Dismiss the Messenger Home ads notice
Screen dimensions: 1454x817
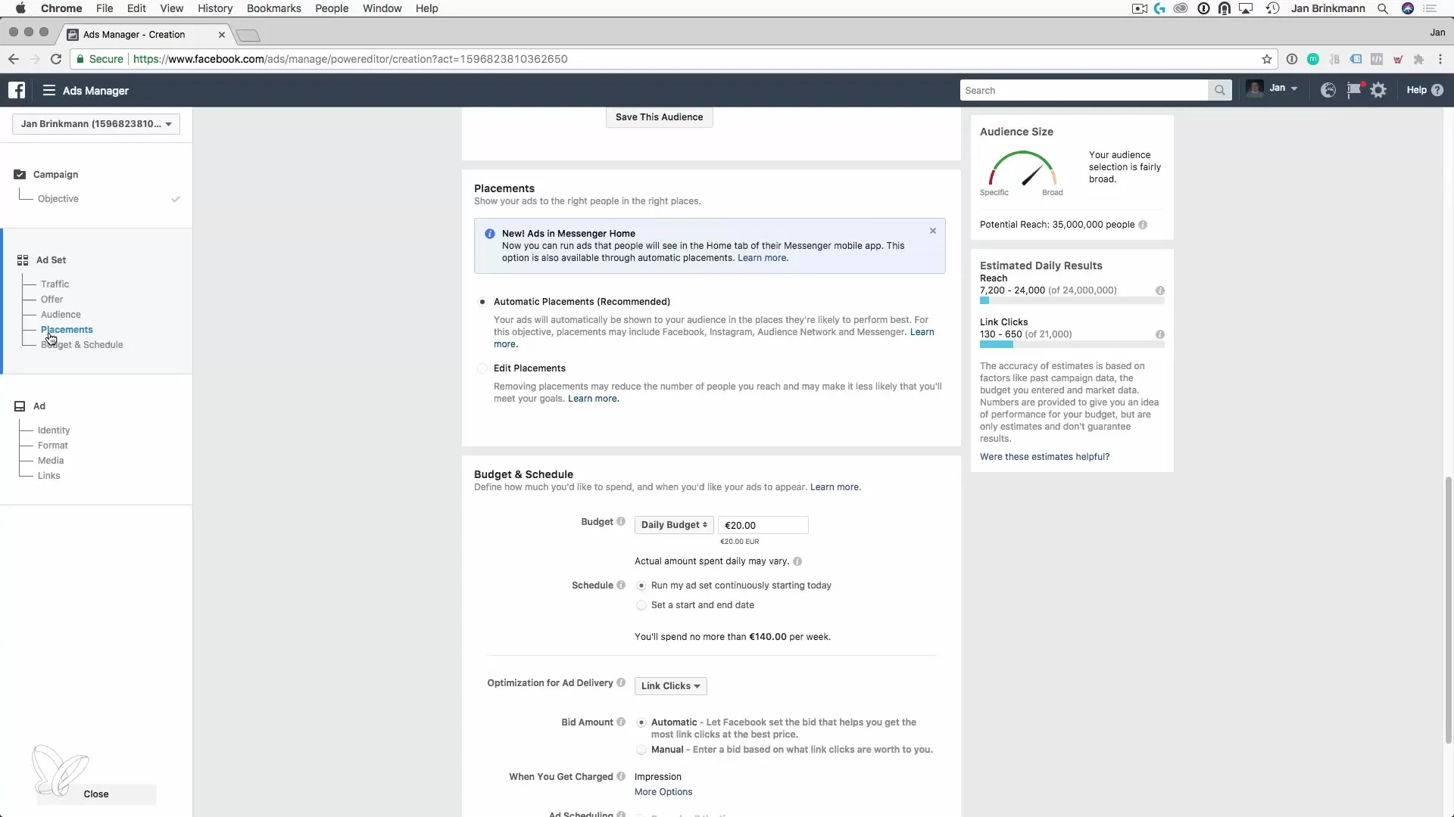click(933, 231)
